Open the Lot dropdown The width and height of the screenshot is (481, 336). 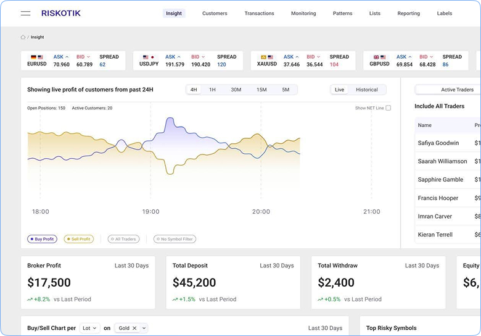point(89,328)
